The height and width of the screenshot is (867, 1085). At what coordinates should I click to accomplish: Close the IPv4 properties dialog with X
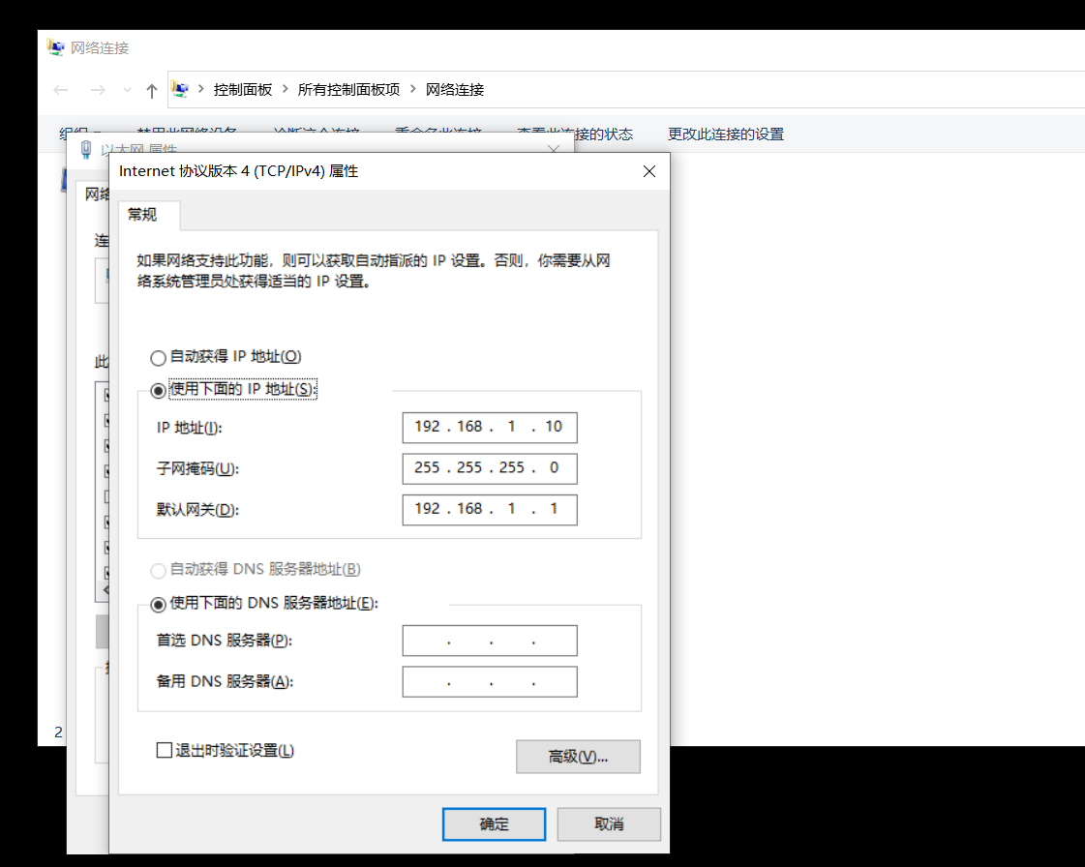click(649, 171)
